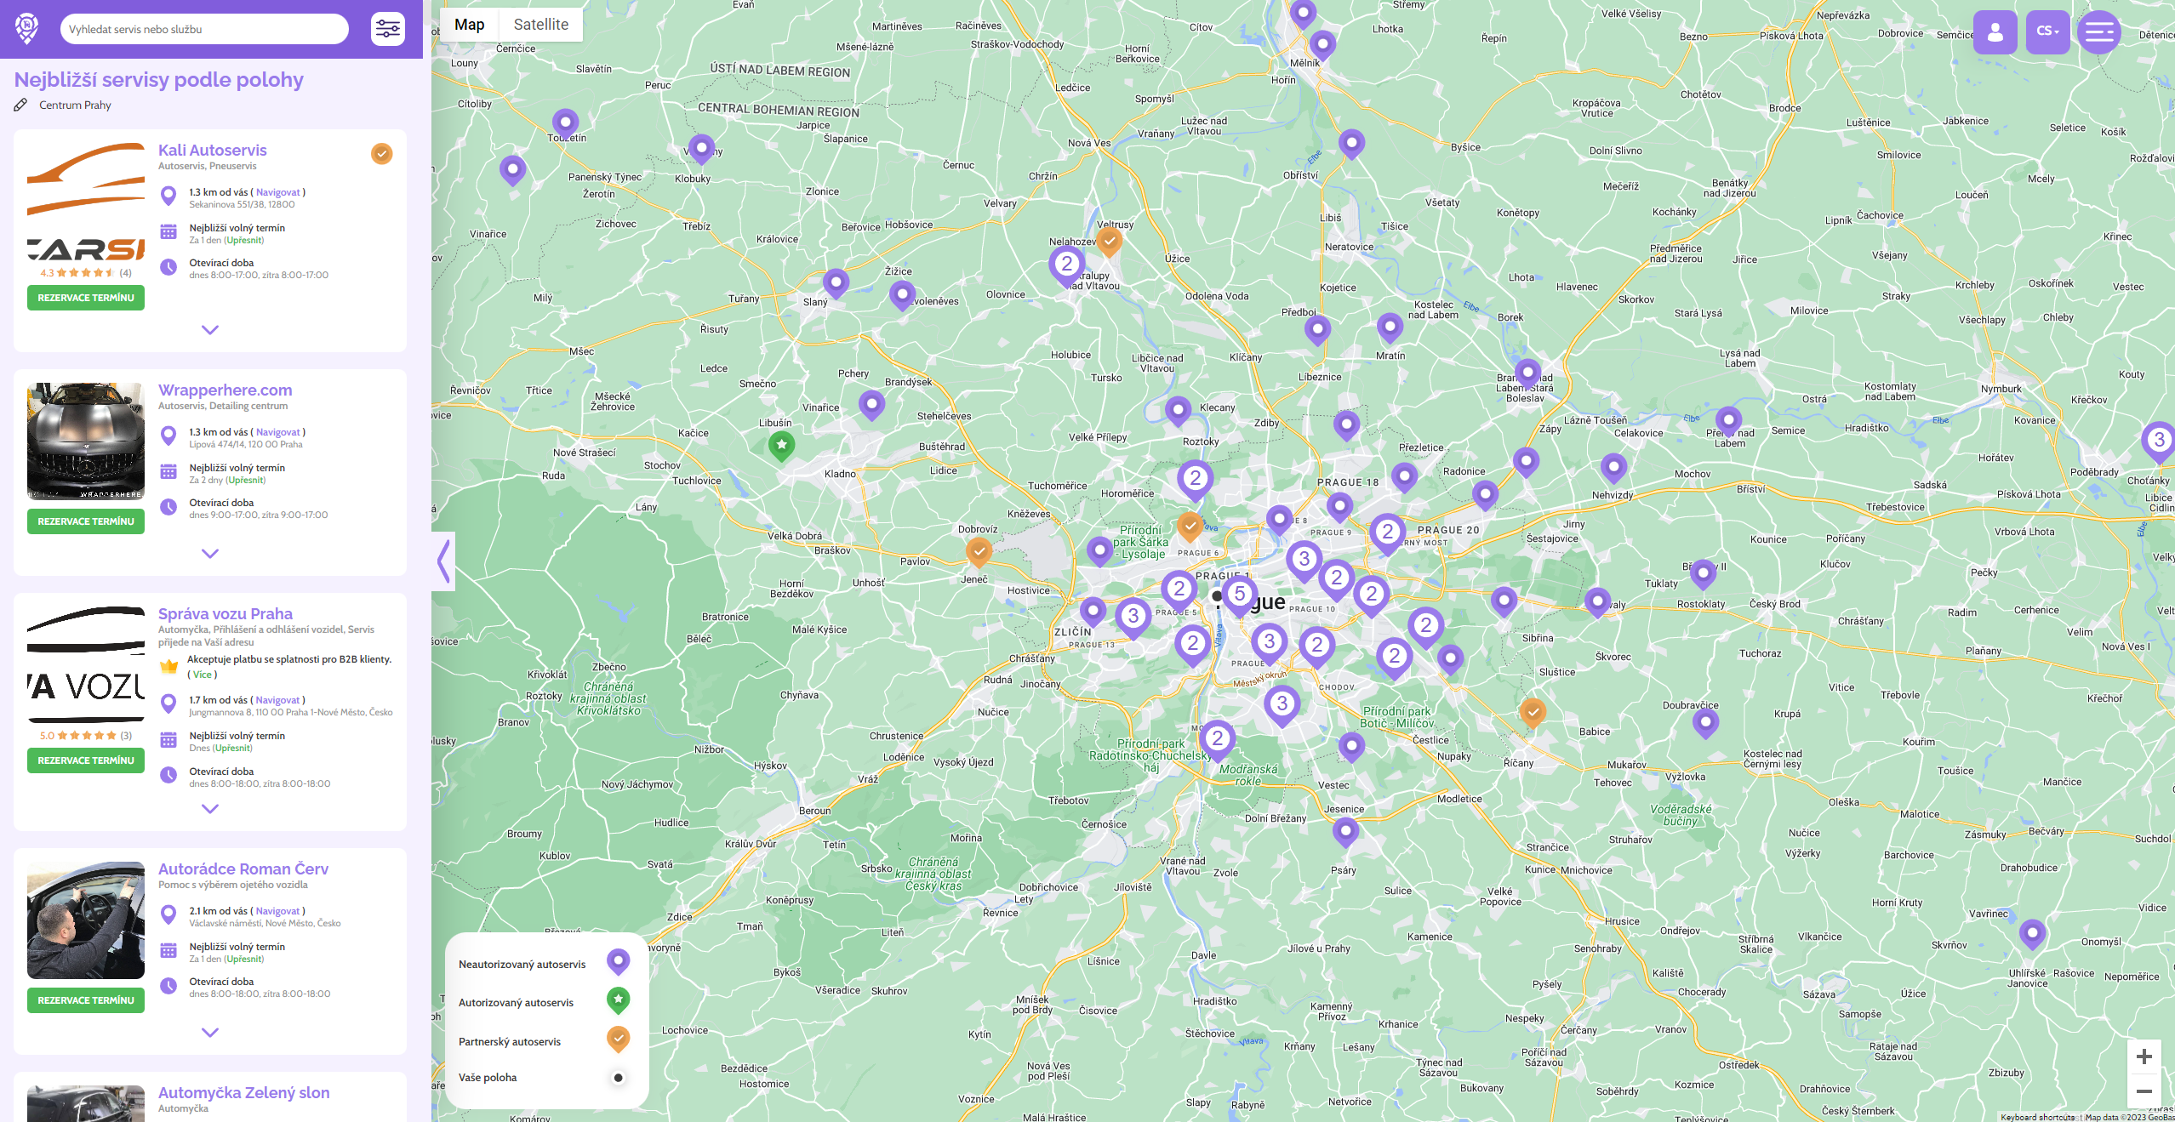This screenshot has width=2175, height=1122.
Task: Click Upřesnit link under Wrapperhere.com term
Action: point(246,481)
